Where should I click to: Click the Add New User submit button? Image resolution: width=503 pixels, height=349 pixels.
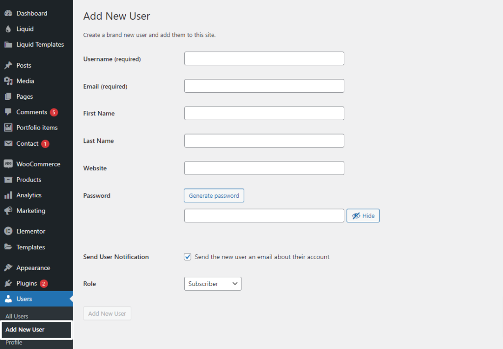coord(107,314)
